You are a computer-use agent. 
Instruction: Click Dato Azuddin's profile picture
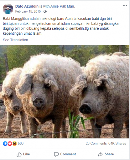point(8,9)
